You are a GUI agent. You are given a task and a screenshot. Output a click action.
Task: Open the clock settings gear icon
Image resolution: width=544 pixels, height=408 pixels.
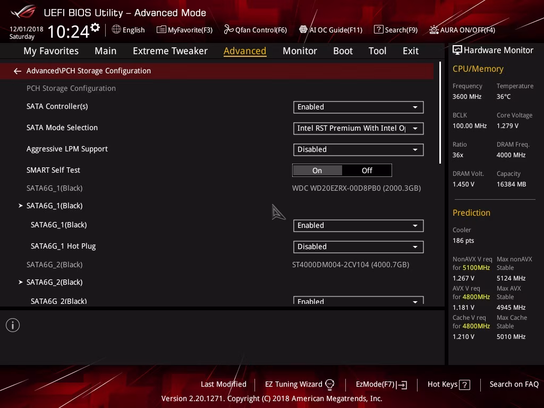(x=95, y=28)
